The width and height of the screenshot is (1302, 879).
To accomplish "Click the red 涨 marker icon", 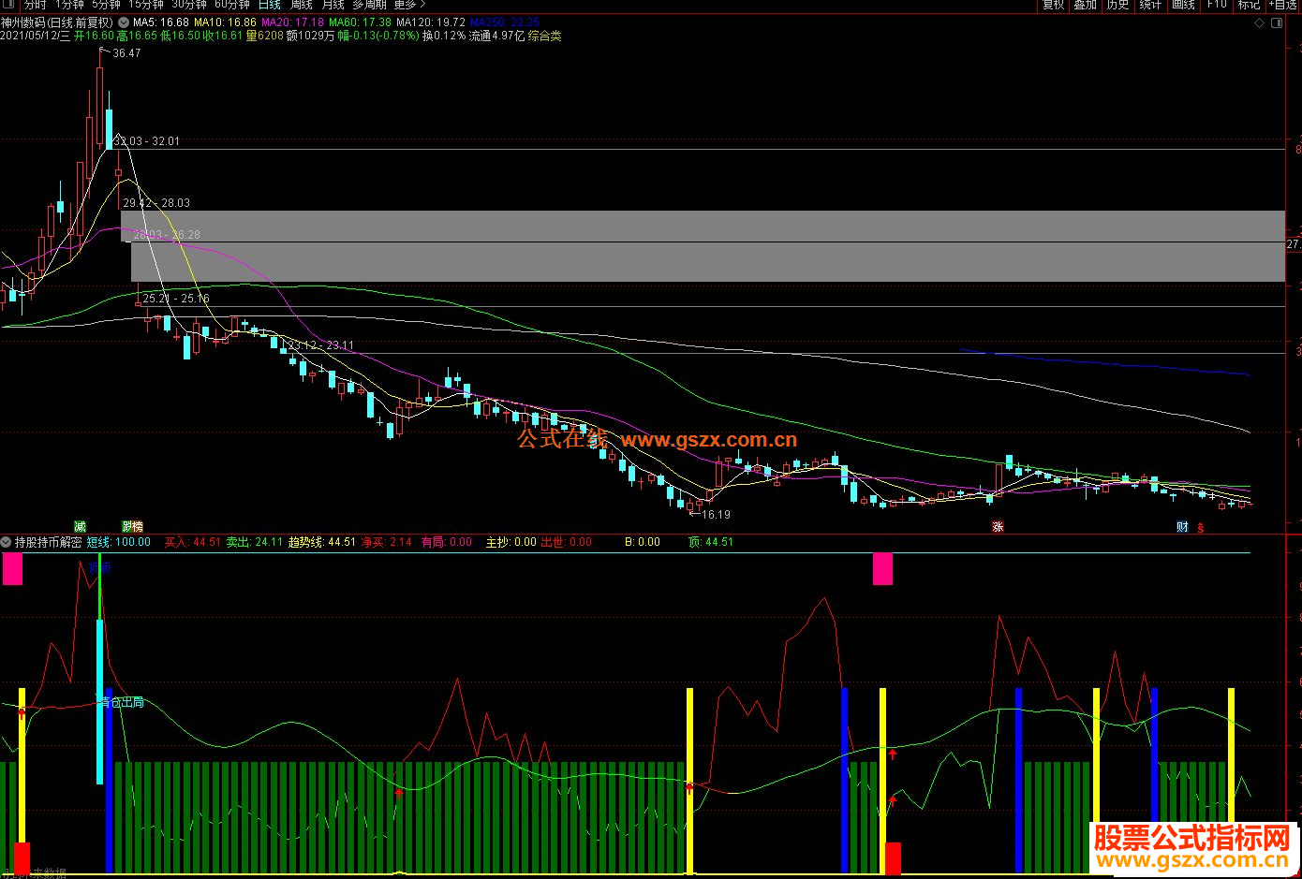I will click(x=999, y=527).
